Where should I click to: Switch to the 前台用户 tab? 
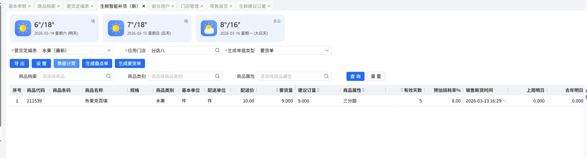(x=161, y=6)
